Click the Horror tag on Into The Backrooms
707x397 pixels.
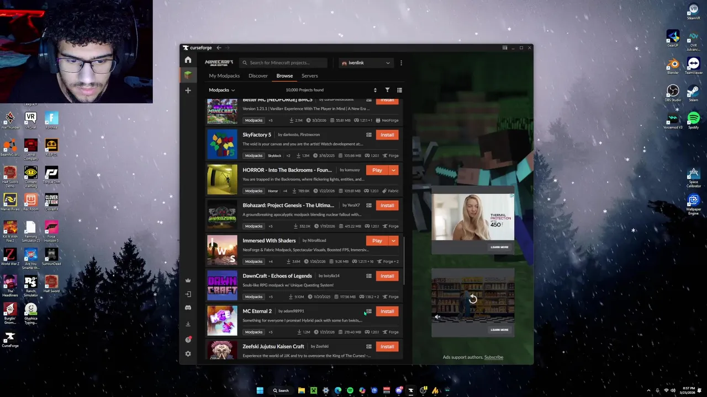[x=273, y=191]
